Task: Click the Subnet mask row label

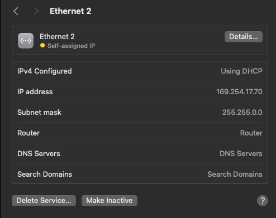Action: click(39, 113)
